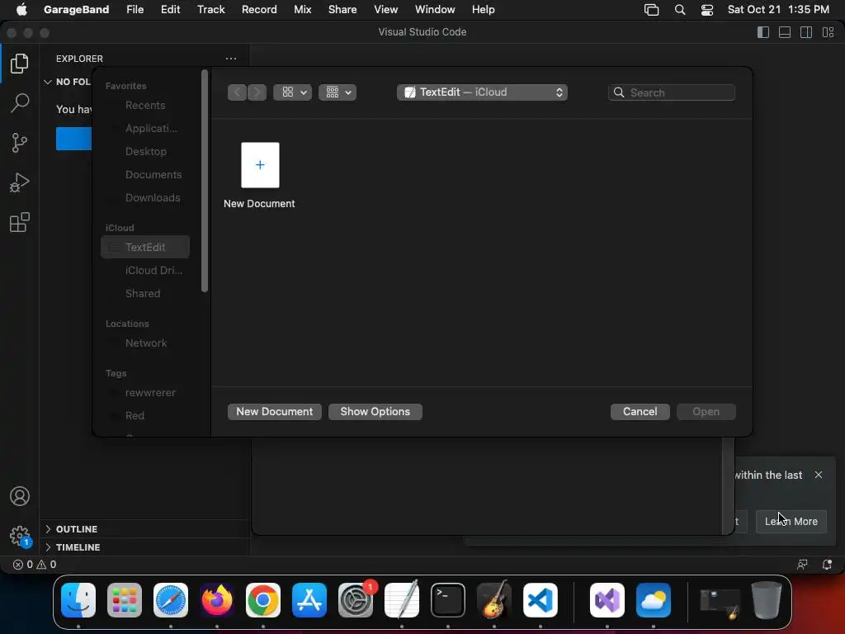Expand the OUTLINE section in Explorer

pyautogui.click(x=145, y=529)
